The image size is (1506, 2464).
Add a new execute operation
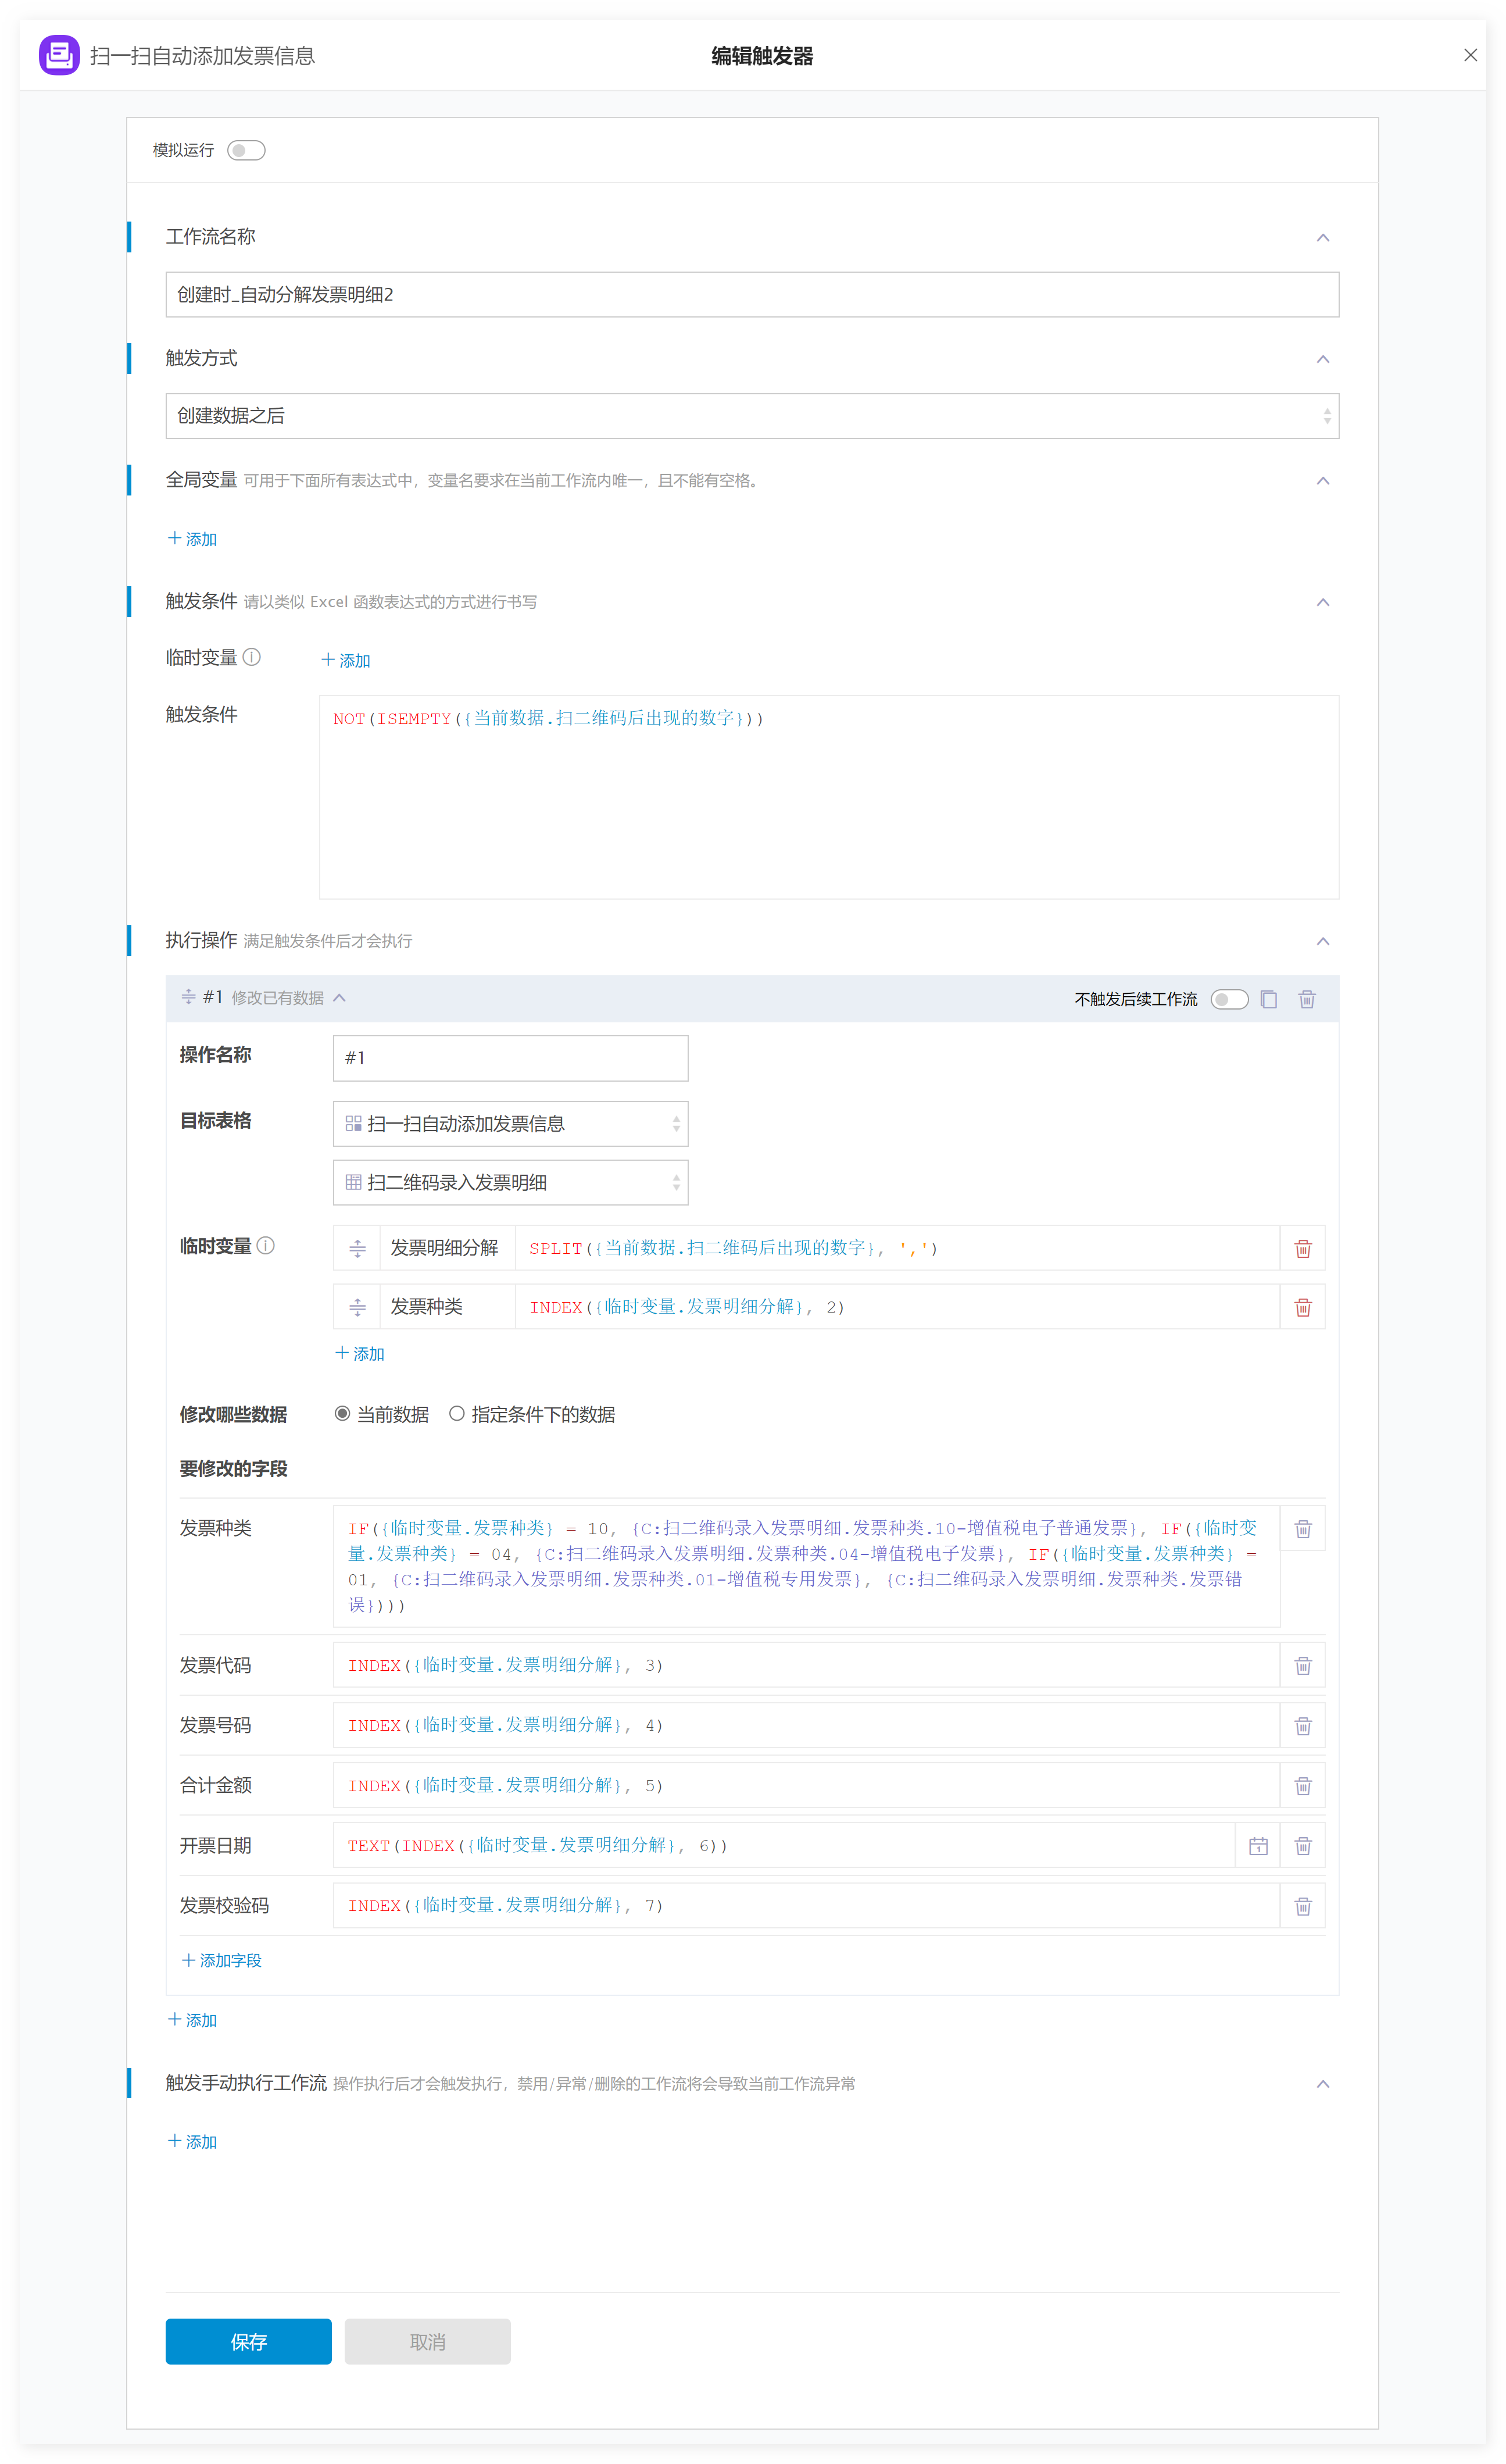pyautogui.click(x=192, y=2020)
